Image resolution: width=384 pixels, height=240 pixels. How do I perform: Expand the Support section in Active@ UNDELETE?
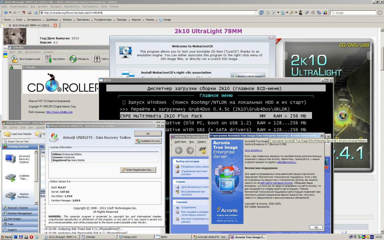tap(20, 230)
